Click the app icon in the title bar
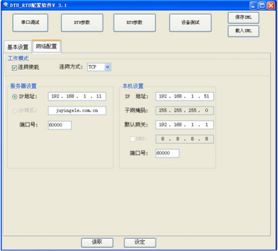Screen dimensions: 278x251 point(6,5)
